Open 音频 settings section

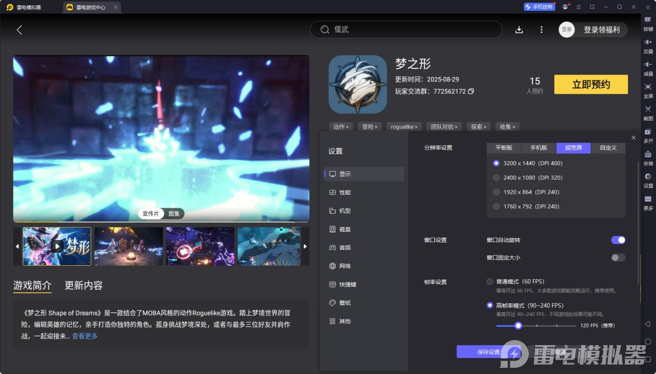[x=364, y=248]
